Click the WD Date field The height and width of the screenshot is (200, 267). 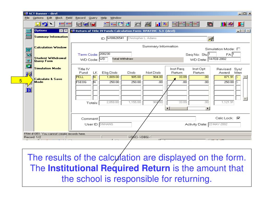point(224,59)
